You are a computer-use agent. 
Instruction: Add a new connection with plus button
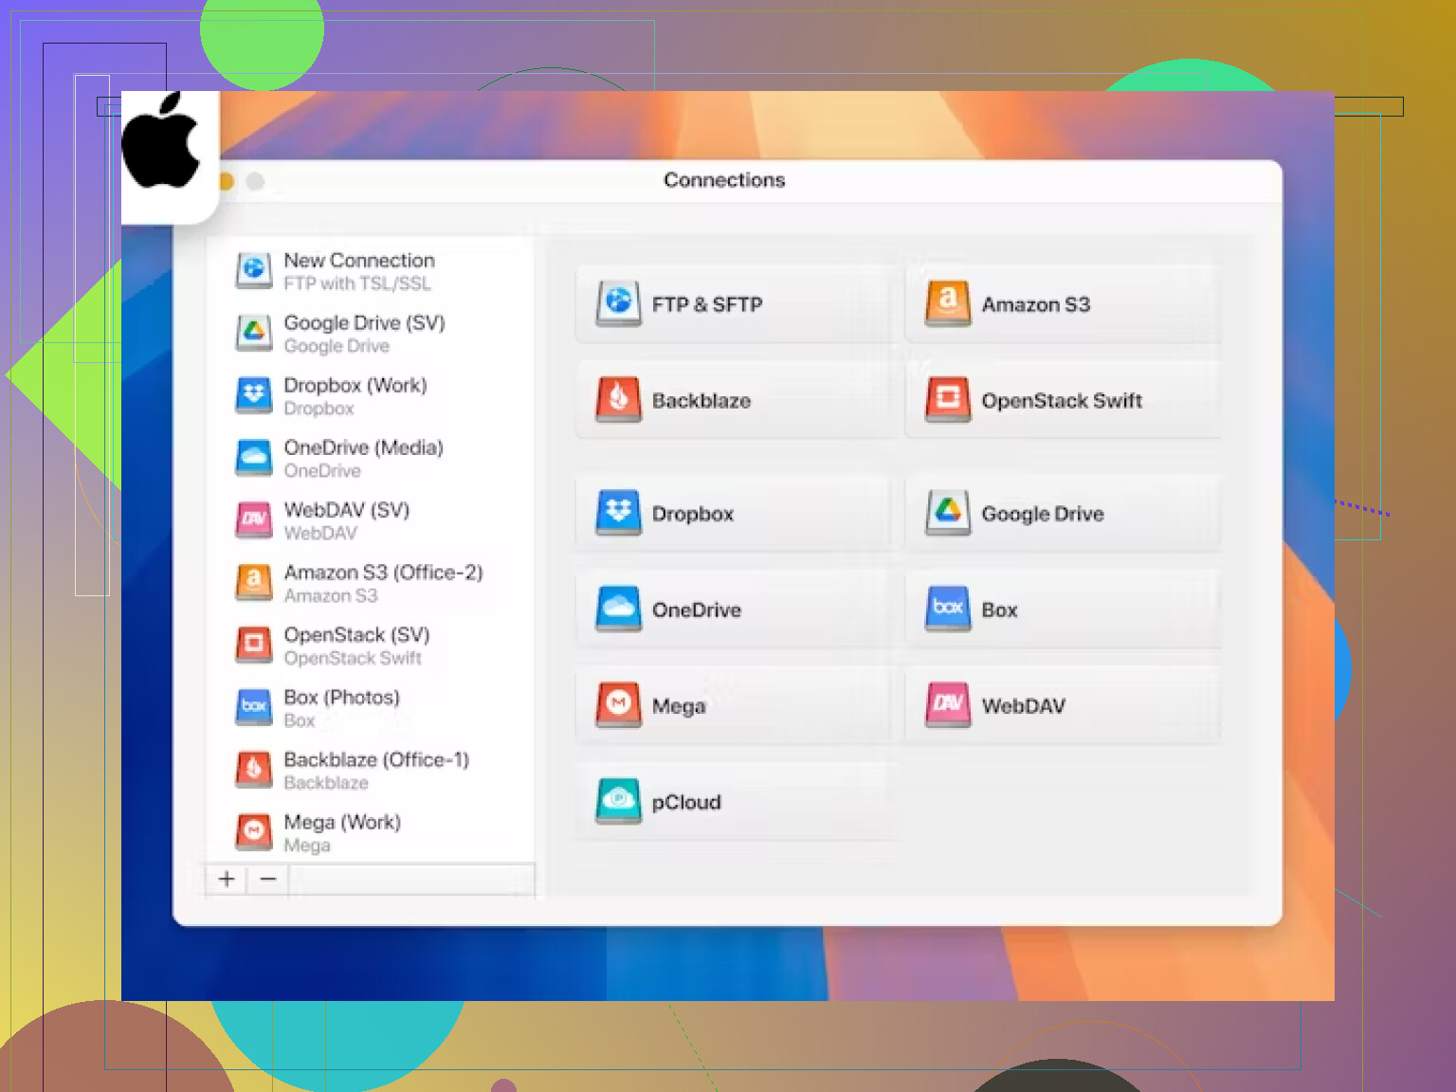(x=227, y=879)
